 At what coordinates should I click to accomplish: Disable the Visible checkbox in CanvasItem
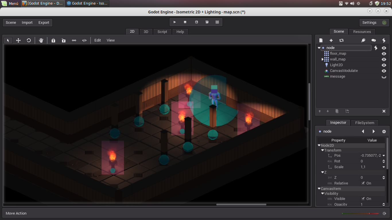coord(363,199)
